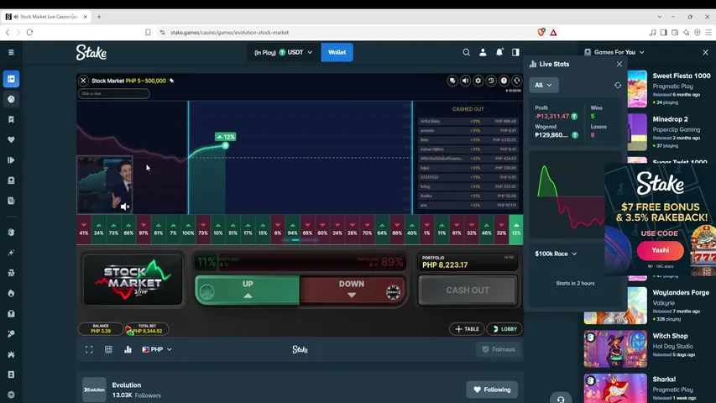Open the Evolution provider link

(x=127, y=385)
